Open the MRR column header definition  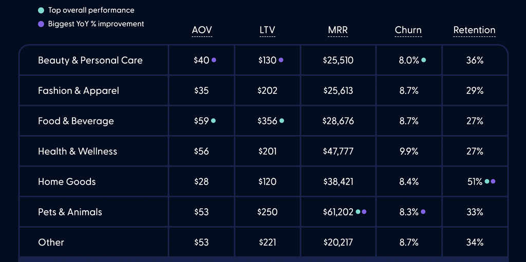(x=338, y=30)
